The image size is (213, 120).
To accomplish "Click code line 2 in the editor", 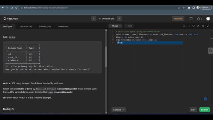I will click(157, 34).
